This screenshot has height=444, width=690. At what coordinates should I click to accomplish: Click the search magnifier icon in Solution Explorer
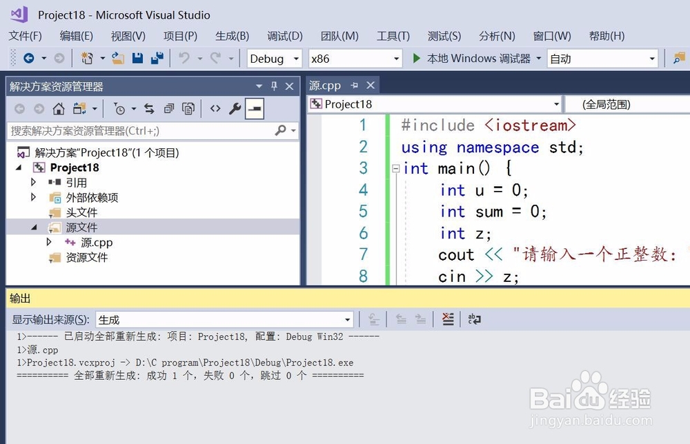click(x=280, y=130)
